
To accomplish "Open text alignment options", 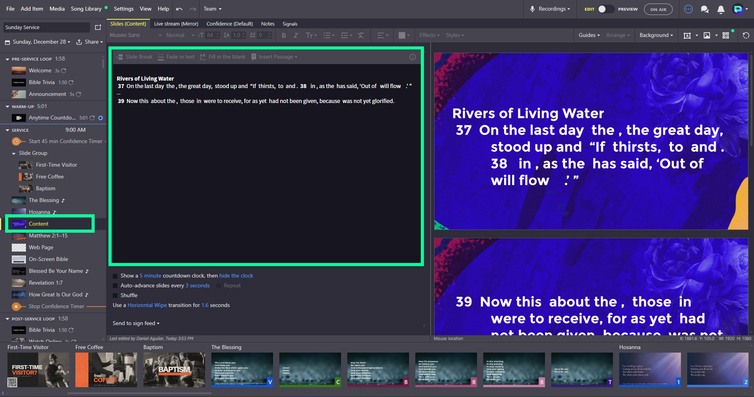I will (382, 35).
